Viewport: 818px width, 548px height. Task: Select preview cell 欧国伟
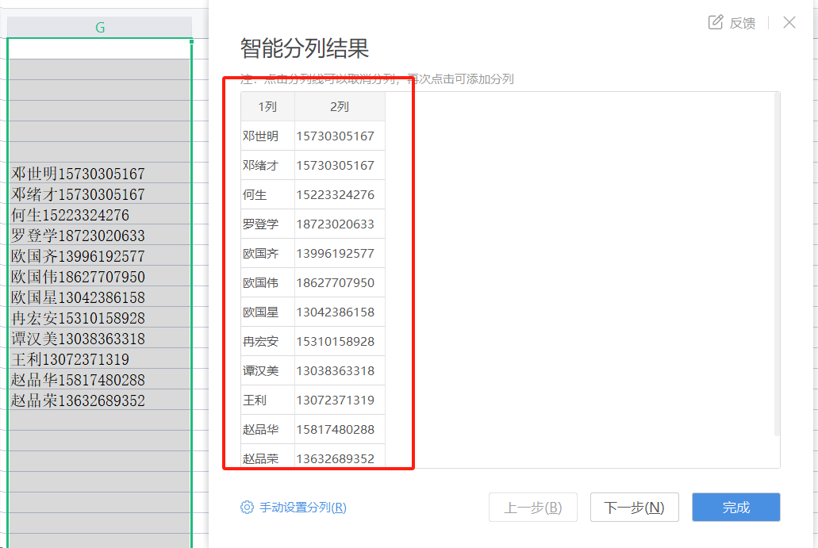267,282
